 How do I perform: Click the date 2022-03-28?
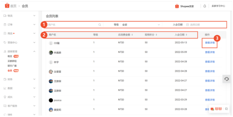point(181,109)
